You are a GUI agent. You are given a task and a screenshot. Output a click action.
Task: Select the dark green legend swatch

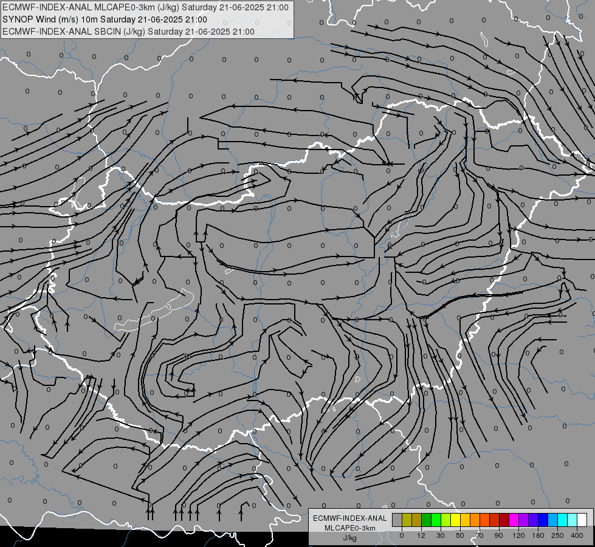tap(427, 520)
